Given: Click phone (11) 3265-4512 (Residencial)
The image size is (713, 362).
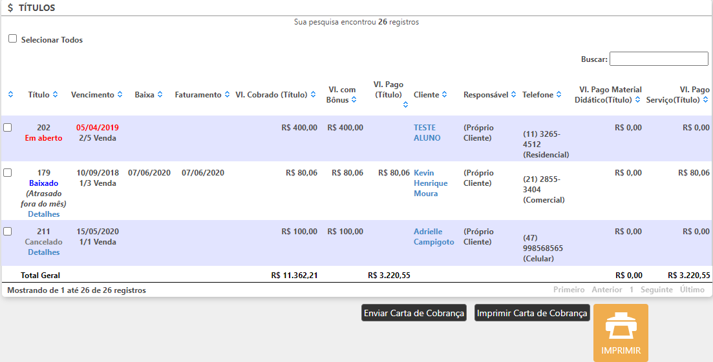Looking at the screenshot, I should tap(546, 145).
